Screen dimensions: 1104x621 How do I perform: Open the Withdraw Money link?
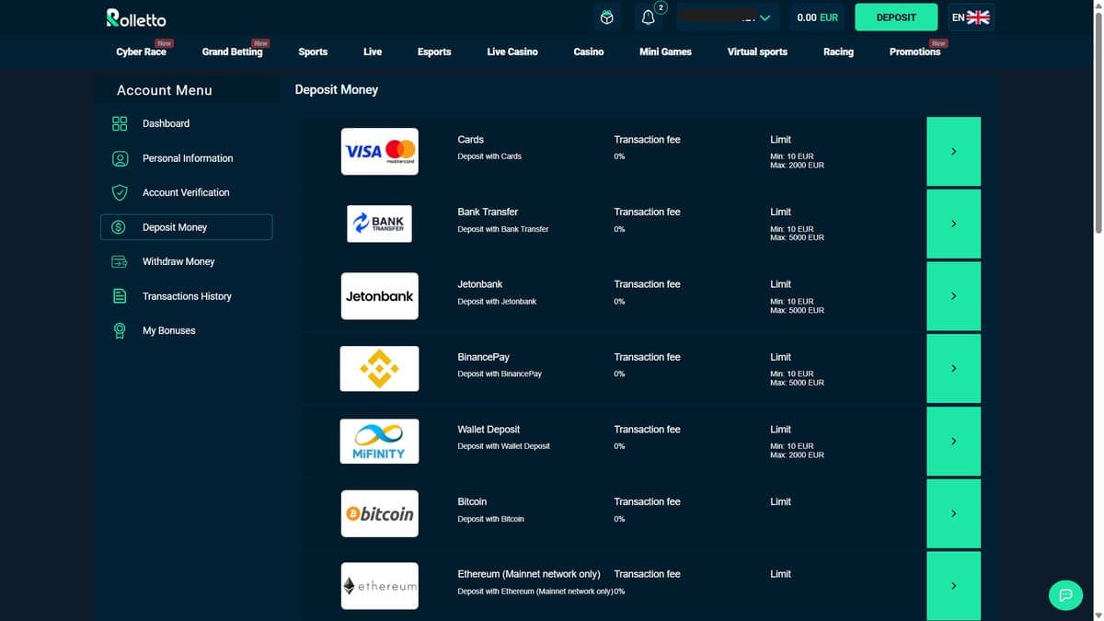(x=178, y=261)
